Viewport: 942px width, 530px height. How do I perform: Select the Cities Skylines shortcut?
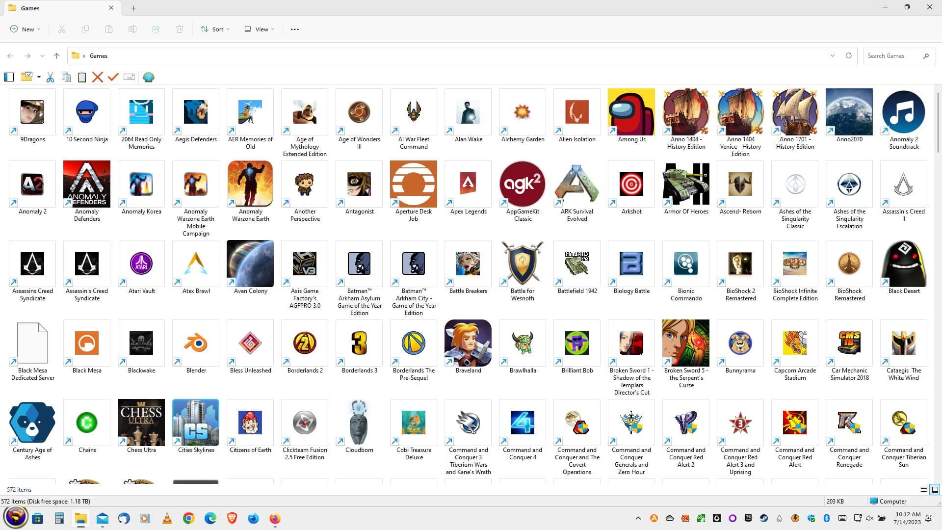tap(196, 427)
